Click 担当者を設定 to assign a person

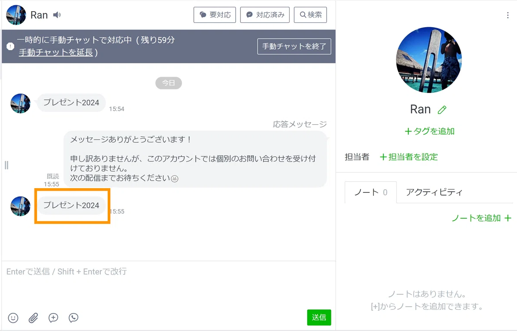408,157
